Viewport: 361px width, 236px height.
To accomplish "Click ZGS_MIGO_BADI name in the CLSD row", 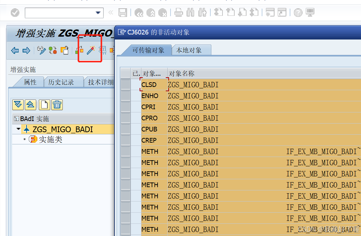I will coord(193,84).
